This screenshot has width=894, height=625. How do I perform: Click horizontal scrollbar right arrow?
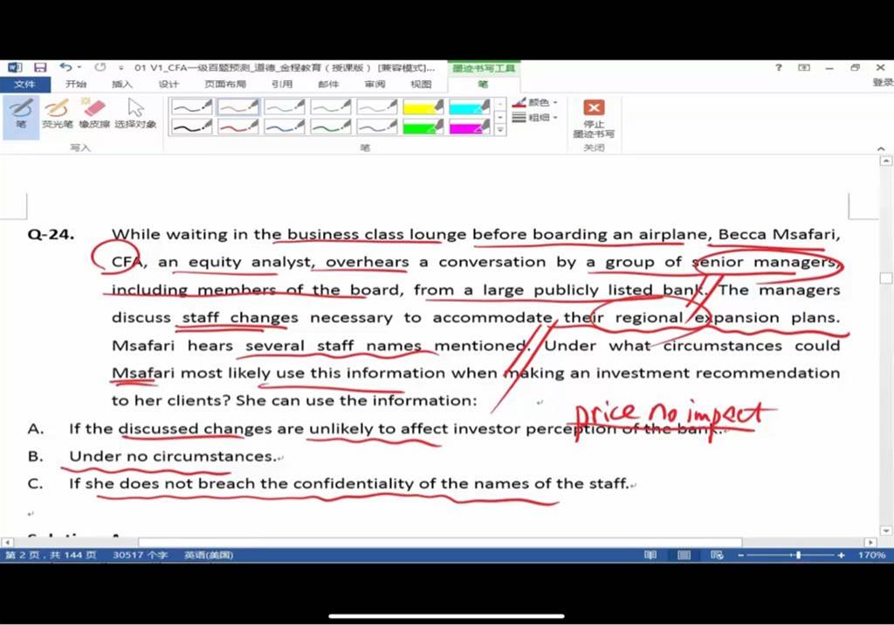[x=870, y=542]
